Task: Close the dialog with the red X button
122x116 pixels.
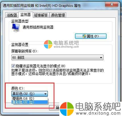Action: tap(112, 4)
